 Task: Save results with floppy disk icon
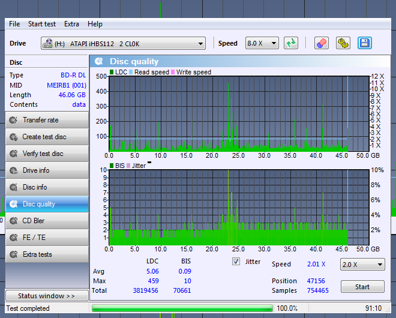[x=365, y=43]
